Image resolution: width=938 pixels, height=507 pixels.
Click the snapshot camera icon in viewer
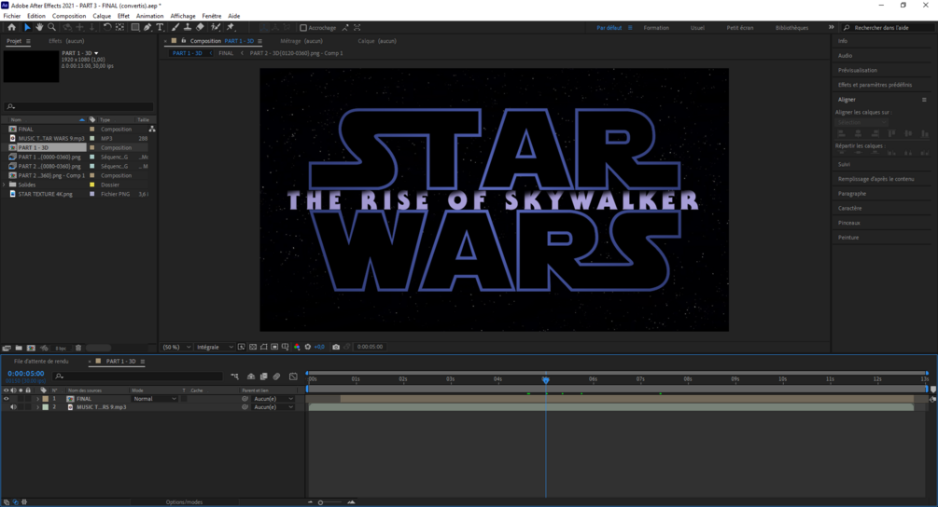tap(336, 347)
